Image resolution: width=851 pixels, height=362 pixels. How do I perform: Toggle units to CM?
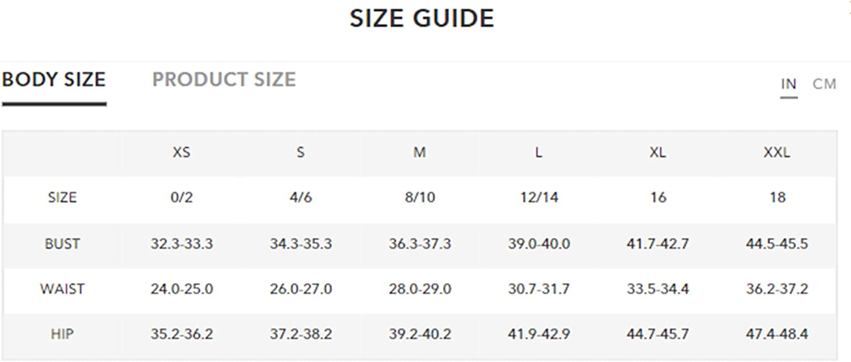pos(824,84)
